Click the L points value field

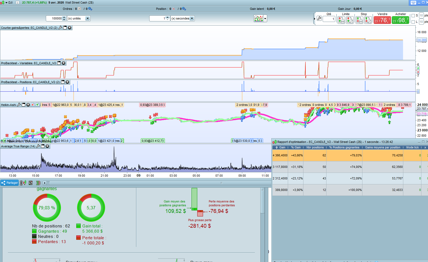[x=421, y=22]
